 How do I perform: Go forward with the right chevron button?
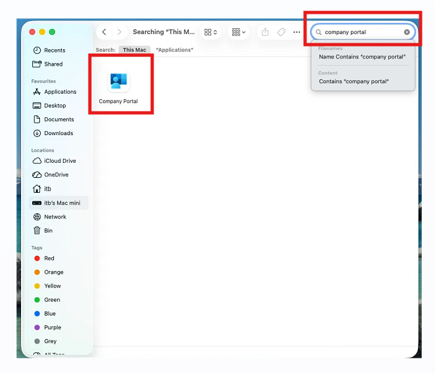click(x=119, y=32)
